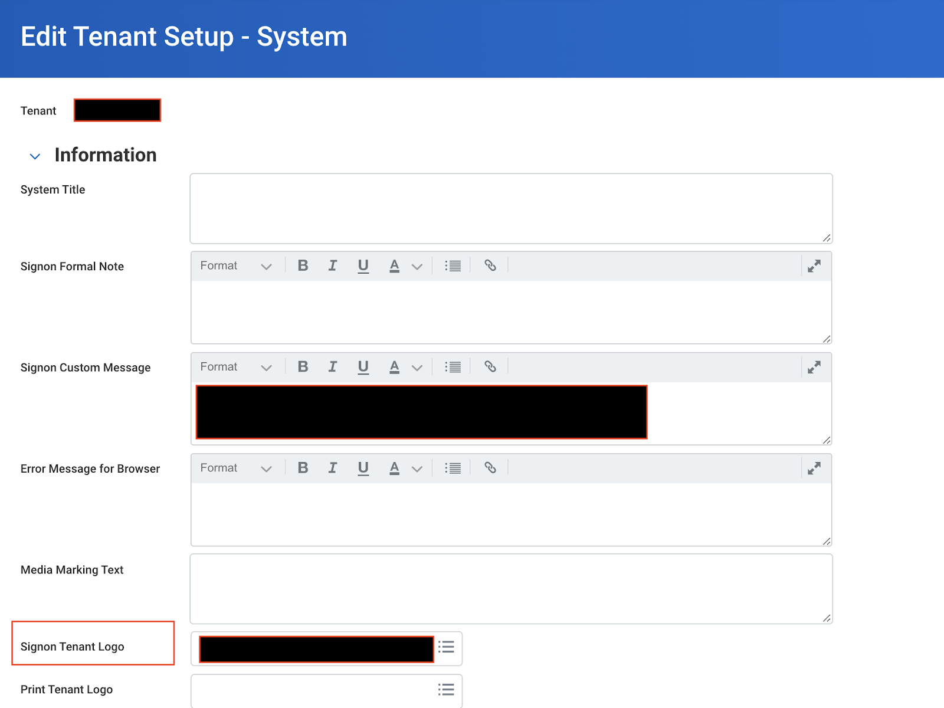The height and width of the screenshot is (708, 944).
Task: Click the Italic icon in Signon Custom Message toolbar
Action: [333, 366]
